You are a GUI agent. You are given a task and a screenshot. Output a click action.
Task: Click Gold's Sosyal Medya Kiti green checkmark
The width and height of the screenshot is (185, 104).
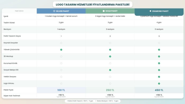pos(110,70)
